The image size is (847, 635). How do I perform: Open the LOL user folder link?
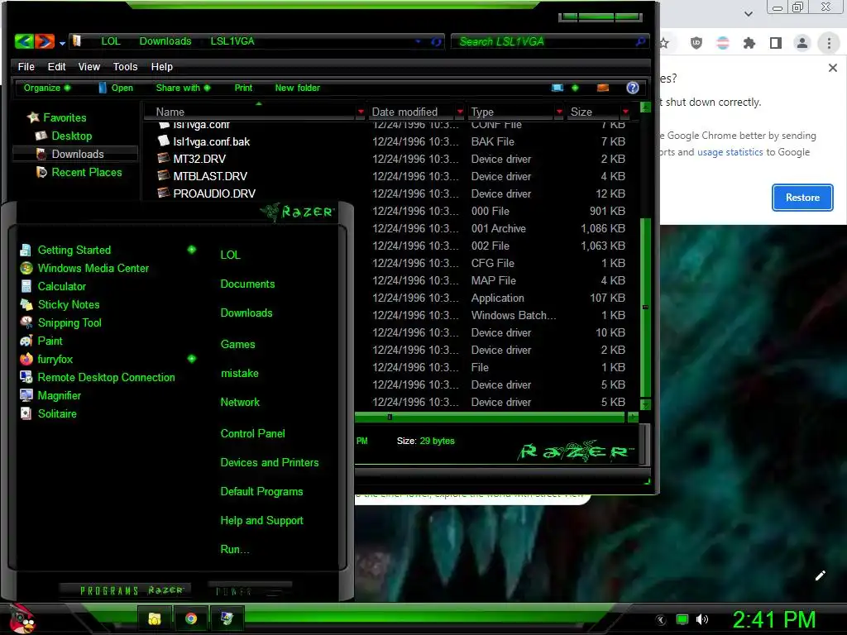click(230, 255)
